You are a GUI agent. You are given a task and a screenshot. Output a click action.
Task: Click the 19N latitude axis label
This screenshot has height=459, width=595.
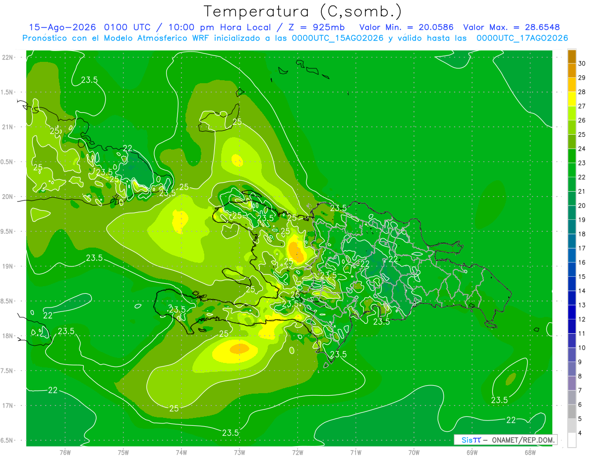(8, 266)
